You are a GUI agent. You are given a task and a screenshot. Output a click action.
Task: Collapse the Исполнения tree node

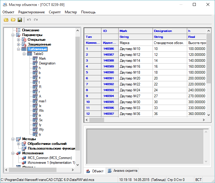coord(13,153)
